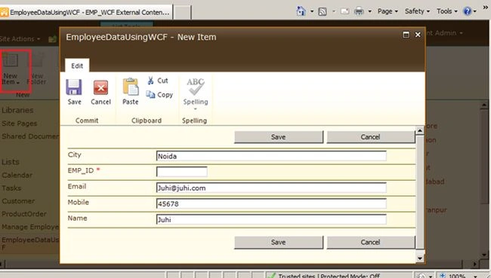The height and width of the screenshot is (278, 491).
Task: Click dialog scrollbar up arrow
Action: tap(420, 130)
